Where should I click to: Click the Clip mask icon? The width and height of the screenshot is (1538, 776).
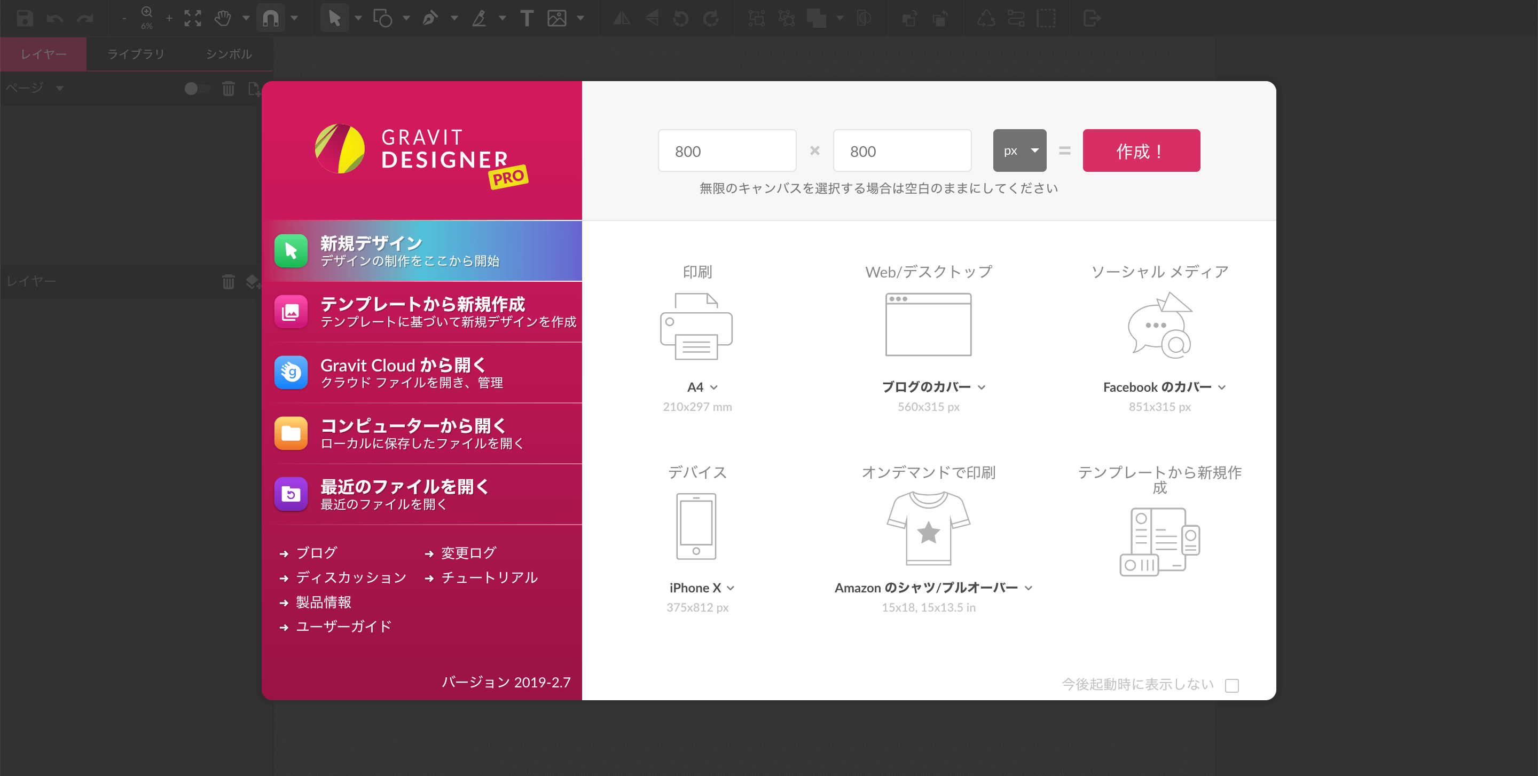click(x=864, y=19)
